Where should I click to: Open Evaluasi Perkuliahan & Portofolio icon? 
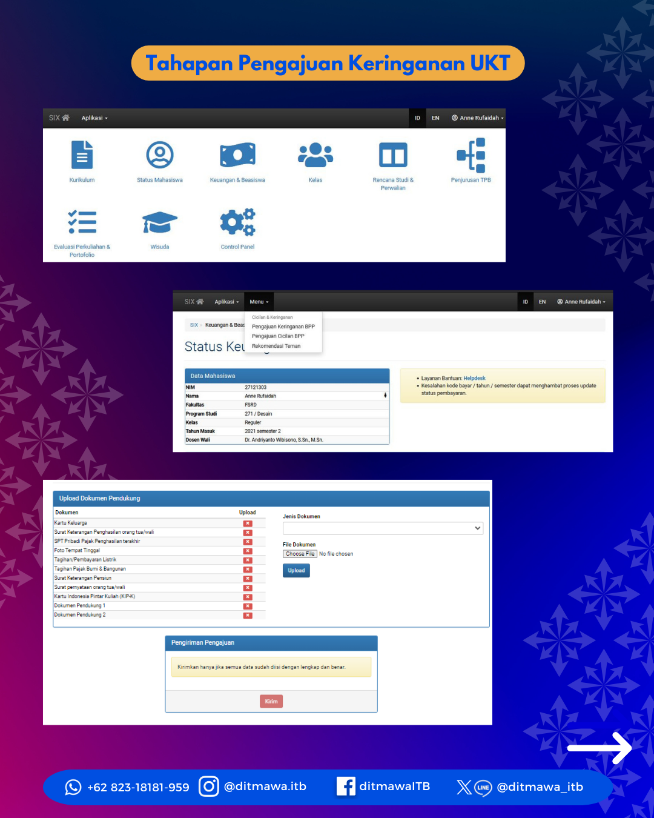[x=82, y=222]
